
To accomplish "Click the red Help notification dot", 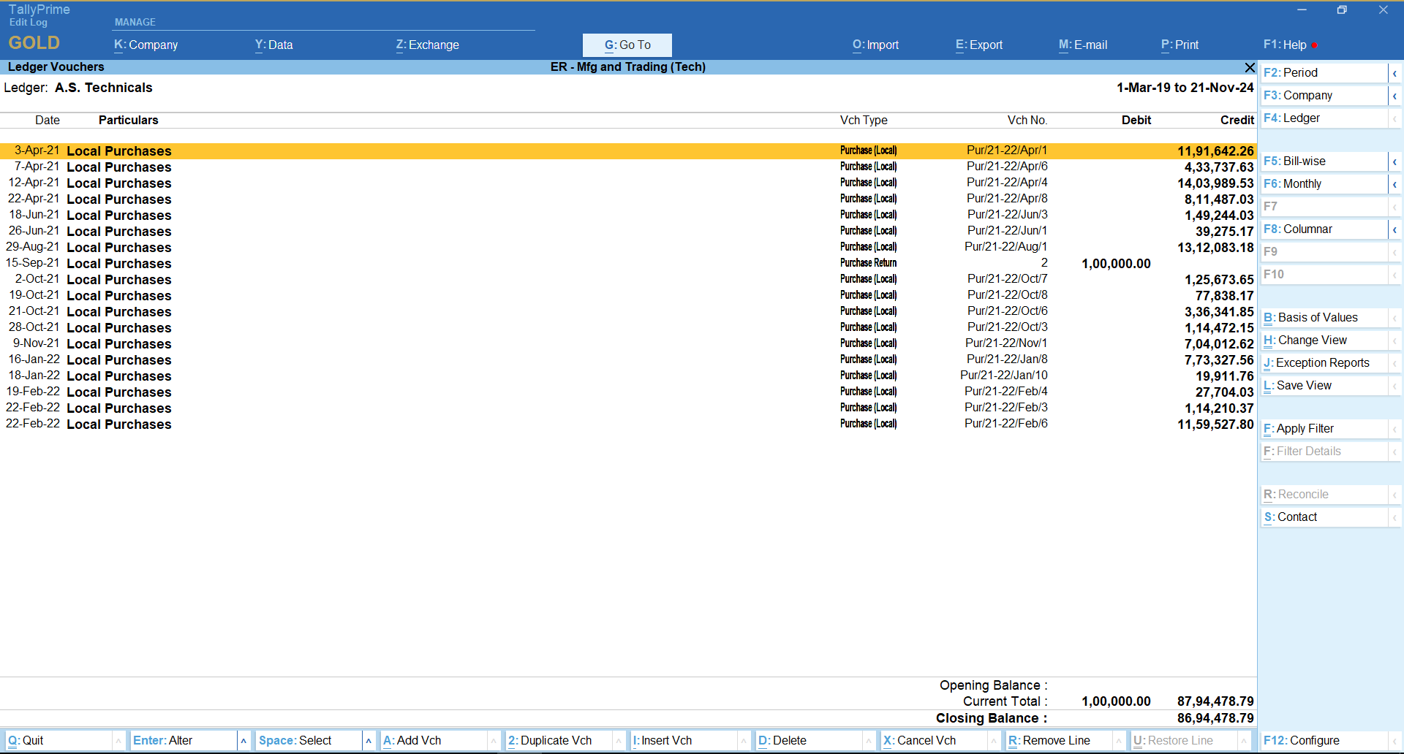I will point(1314,45).
